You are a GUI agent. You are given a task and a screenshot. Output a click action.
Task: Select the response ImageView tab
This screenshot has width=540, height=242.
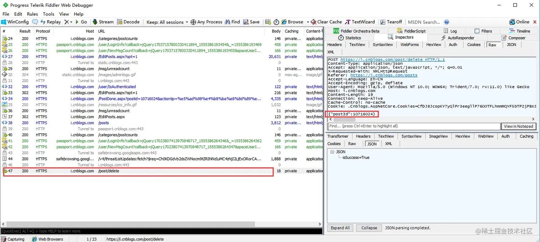[439, 136]
